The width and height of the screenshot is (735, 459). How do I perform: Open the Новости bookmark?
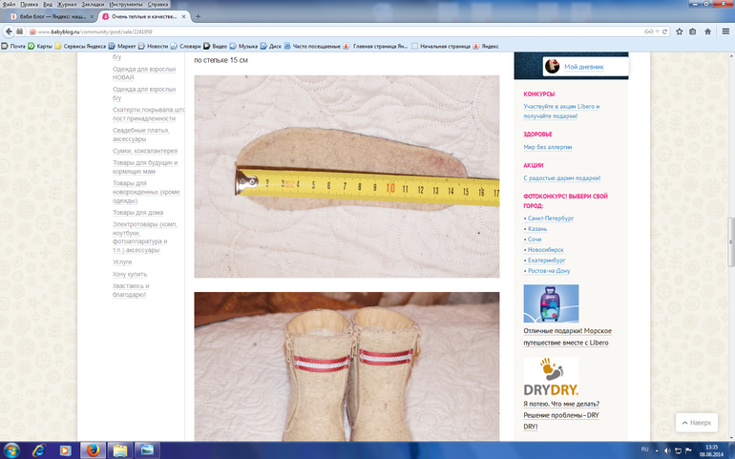point(153,46)
